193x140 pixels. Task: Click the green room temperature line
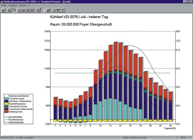point(113,73)
